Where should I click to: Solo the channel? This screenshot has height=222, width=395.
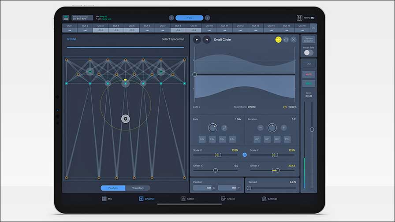pyautogui.click(x=309, y=83)
